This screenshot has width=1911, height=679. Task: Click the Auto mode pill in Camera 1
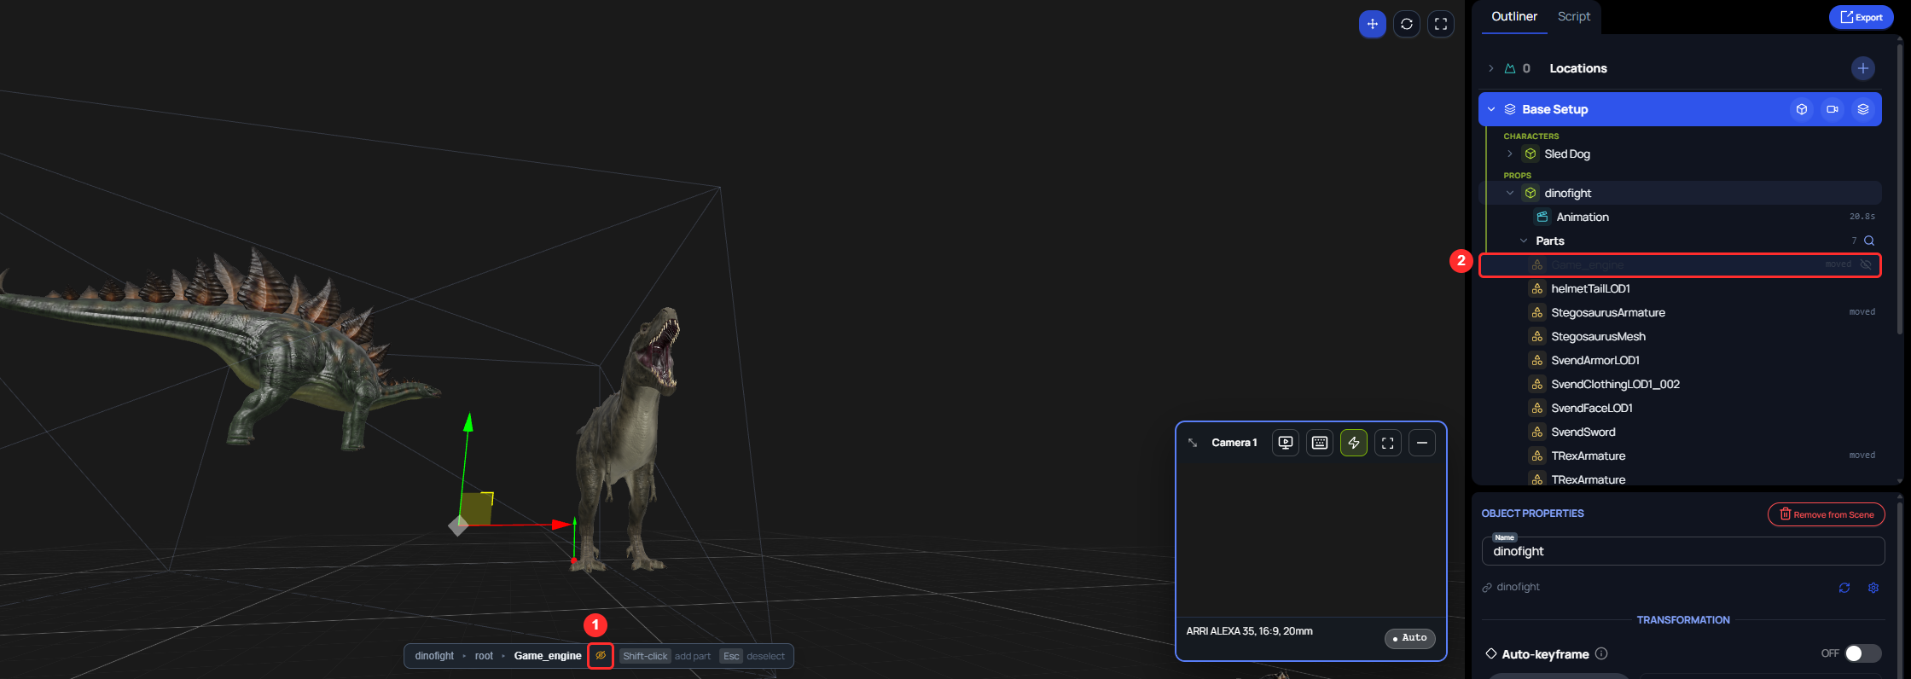coord(1410,638)
